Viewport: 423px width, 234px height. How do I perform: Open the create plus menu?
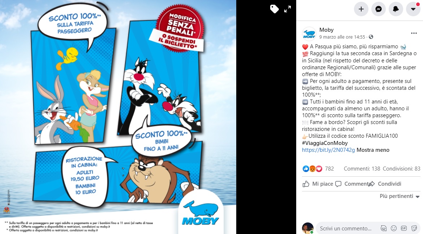pyautogui.click(x=361, y=9)
